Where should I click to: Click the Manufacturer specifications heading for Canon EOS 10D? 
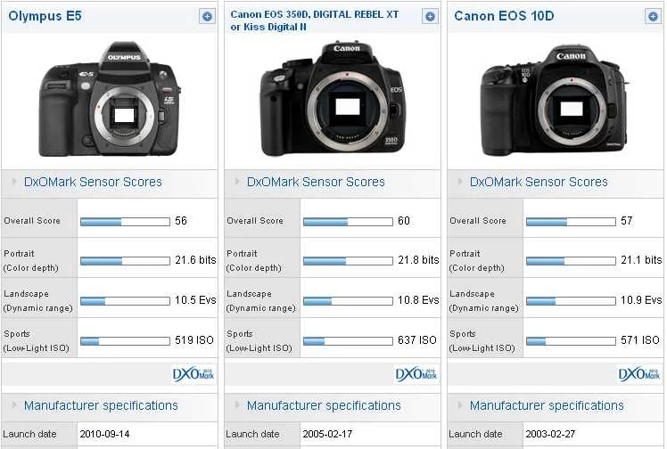coord(547,405)
